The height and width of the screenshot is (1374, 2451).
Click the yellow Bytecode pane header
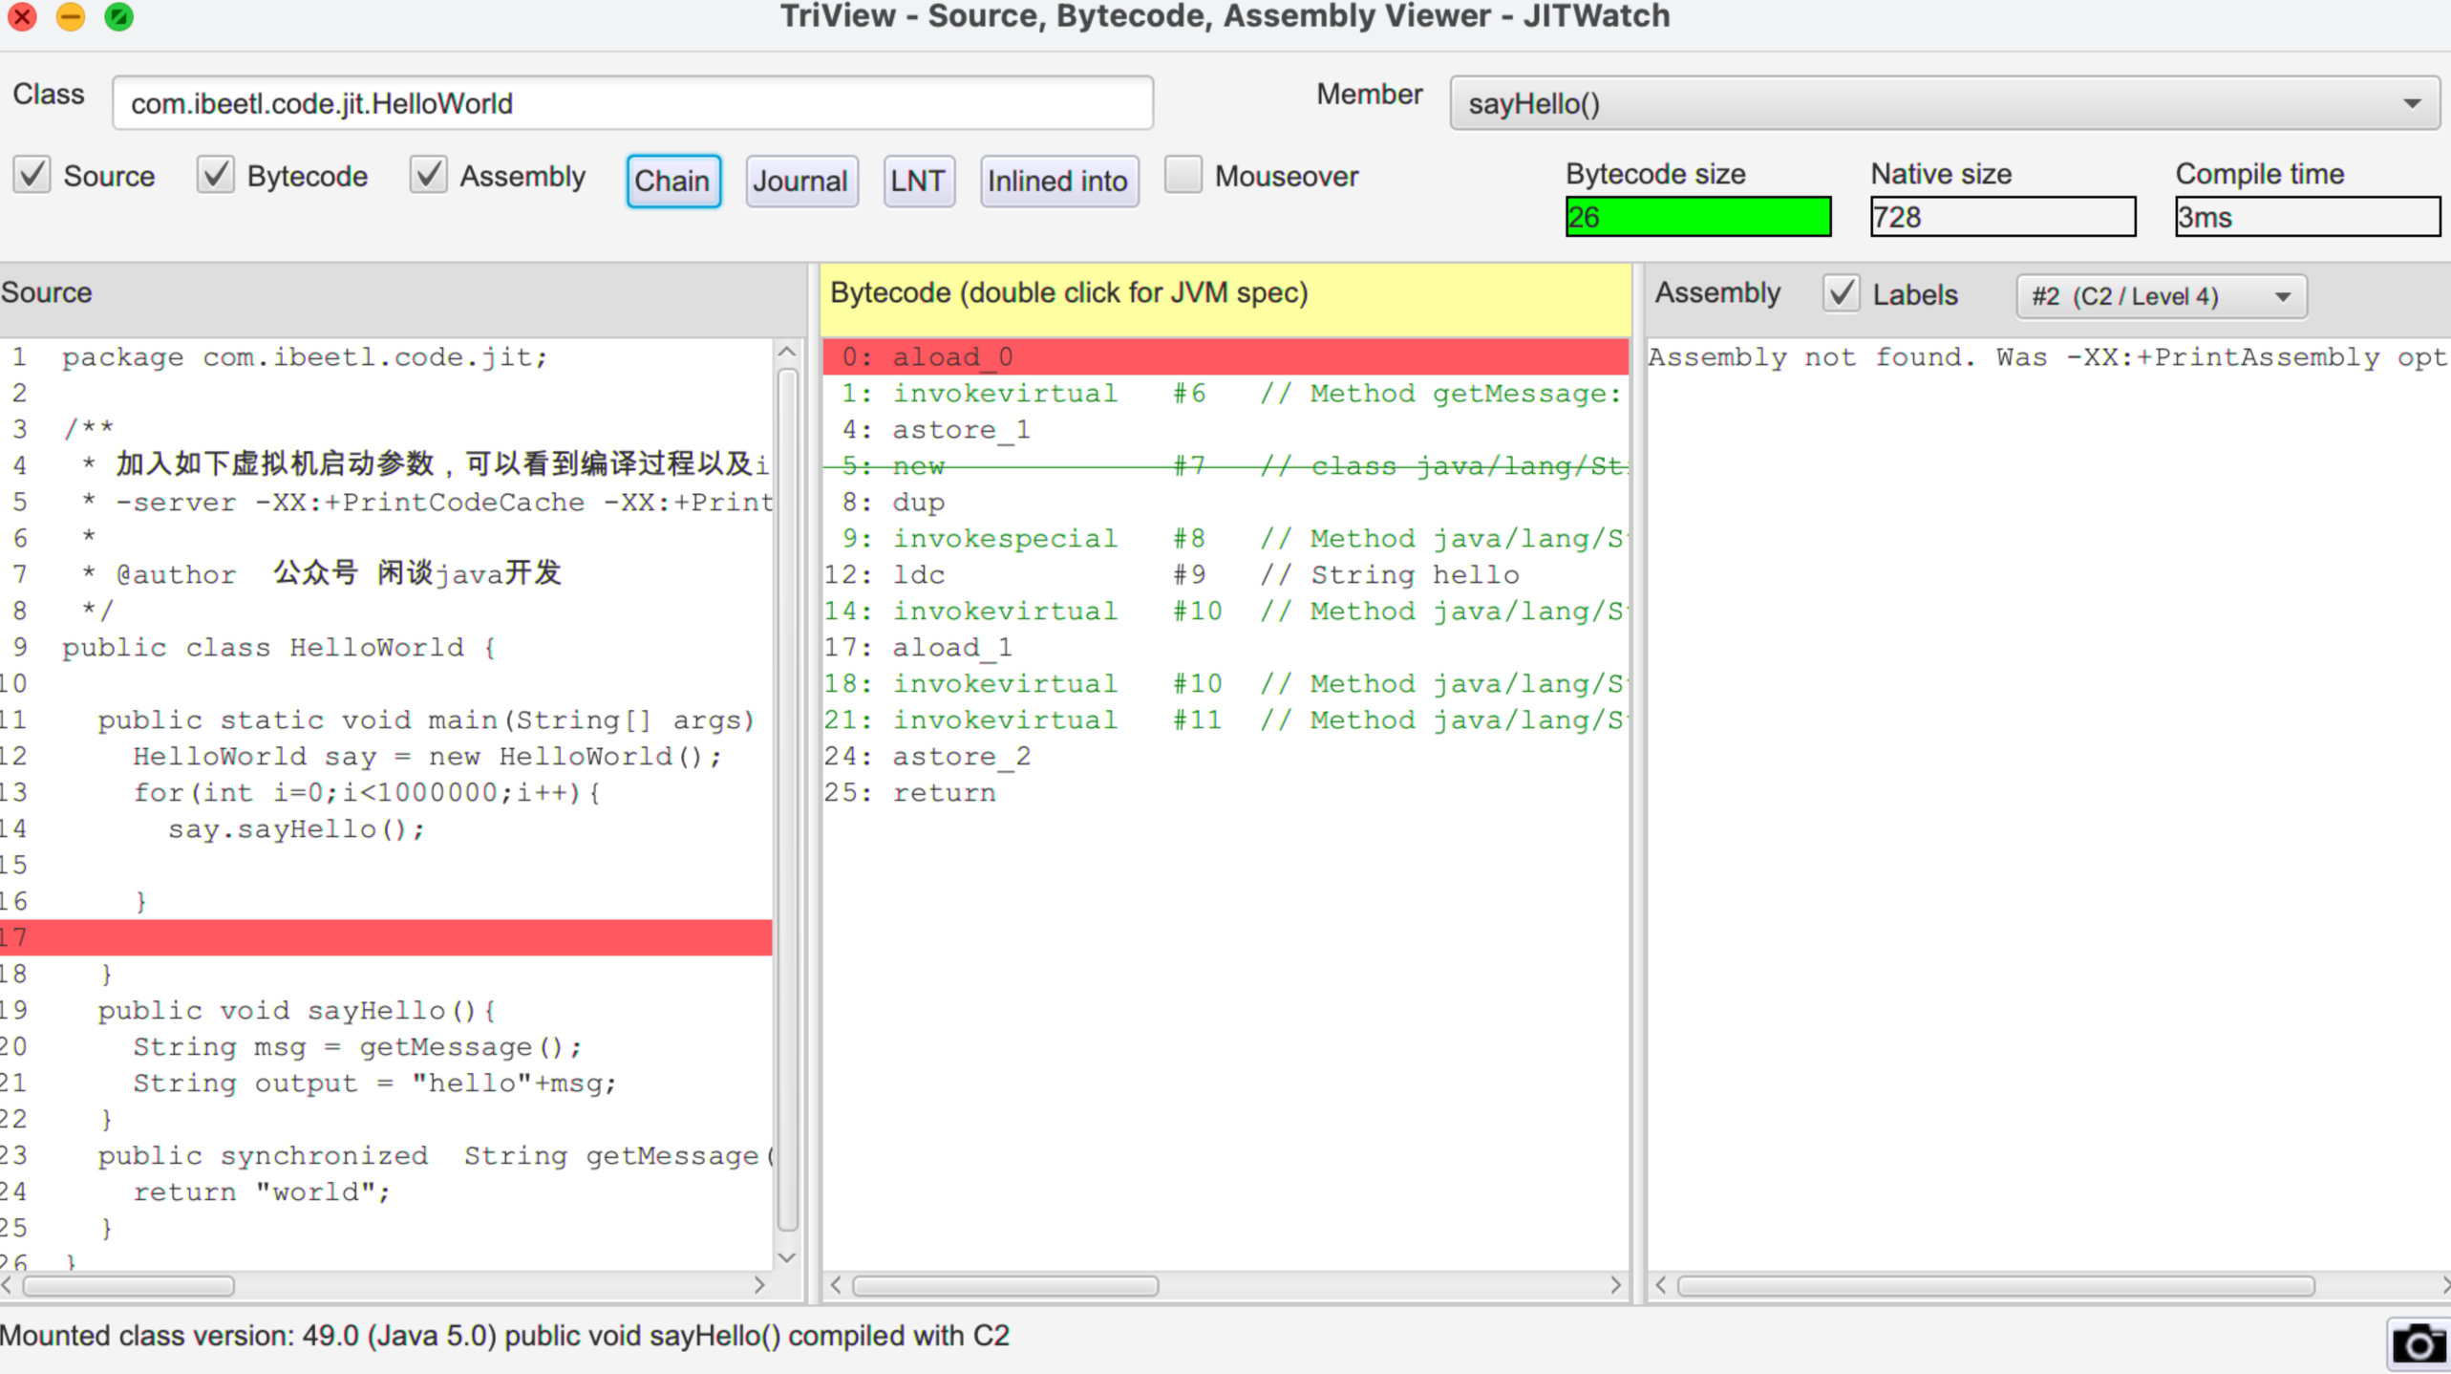point(1225,299)
